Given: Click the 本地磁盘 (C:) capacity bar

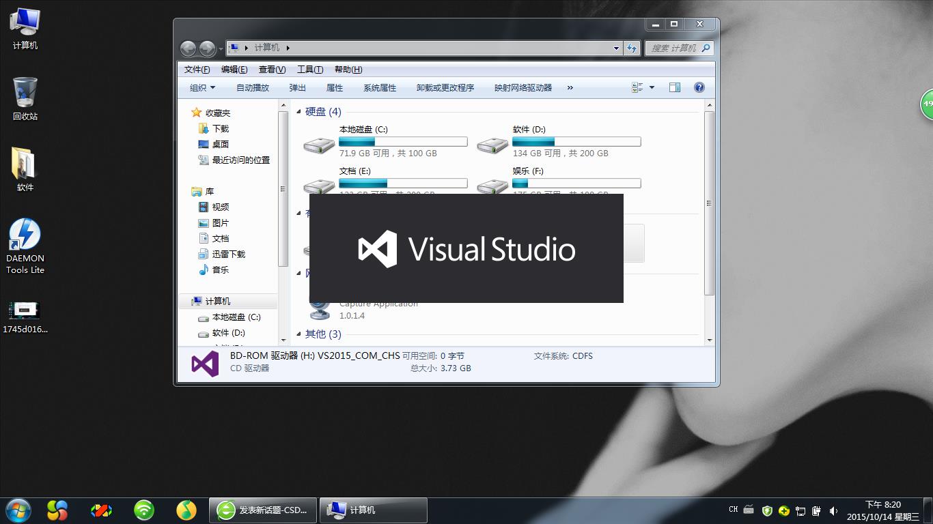Looking at the screenshot, I should tap(403, 141).
